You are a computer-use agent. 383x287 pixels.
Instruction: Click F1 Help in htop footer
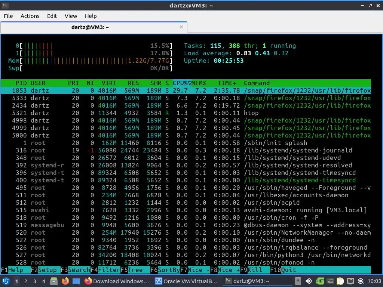click(x=15, y=270)
